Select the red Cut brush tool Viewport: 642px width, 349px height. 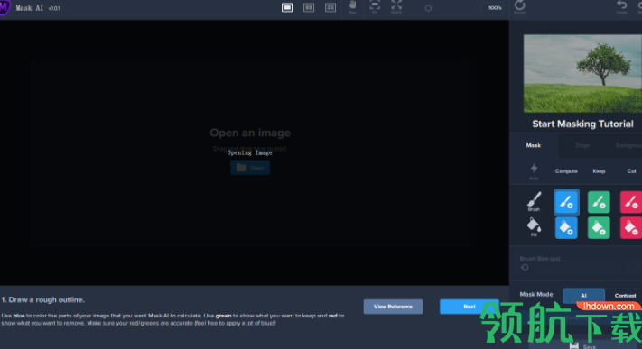631,202
